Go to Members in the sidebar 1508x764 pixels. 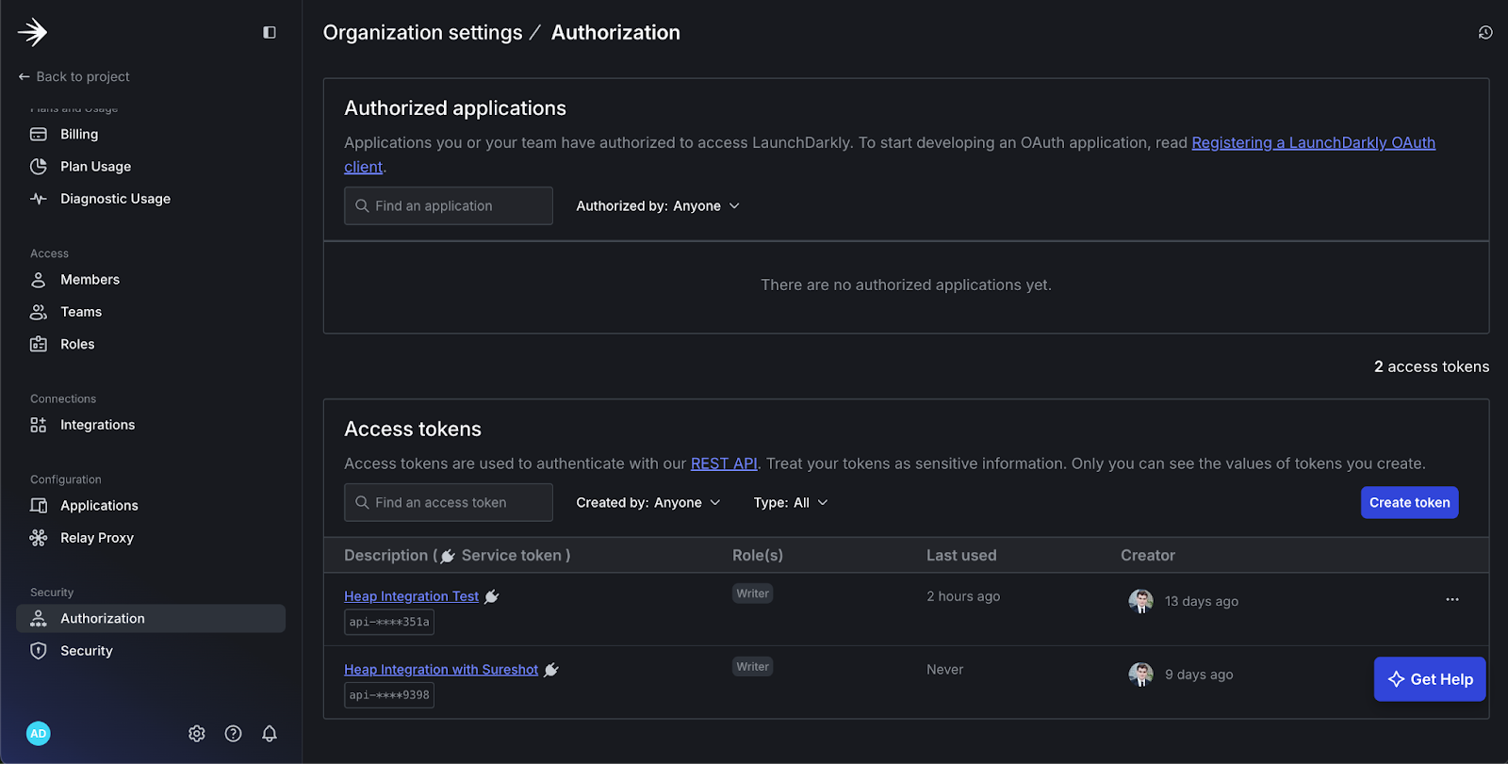pos(90,280)
